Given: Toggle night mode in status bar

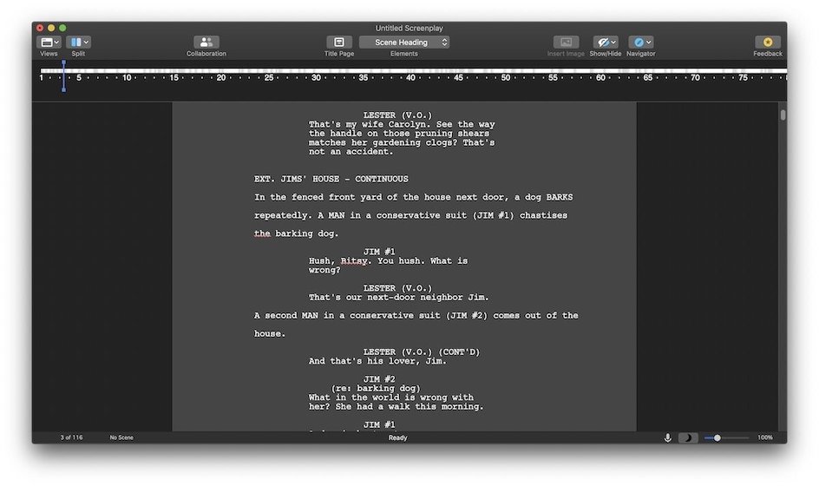Looking at the screenshot, I should pyautogui.click(x=687, y=438).
